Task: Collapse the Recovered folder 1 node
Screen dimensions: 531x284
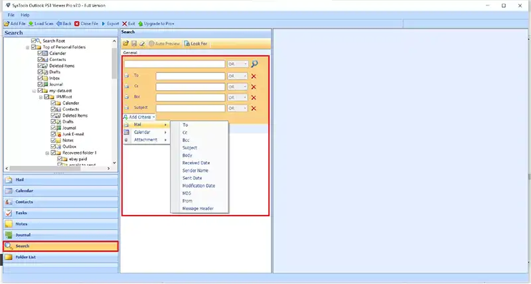Action: coord(47,153)
